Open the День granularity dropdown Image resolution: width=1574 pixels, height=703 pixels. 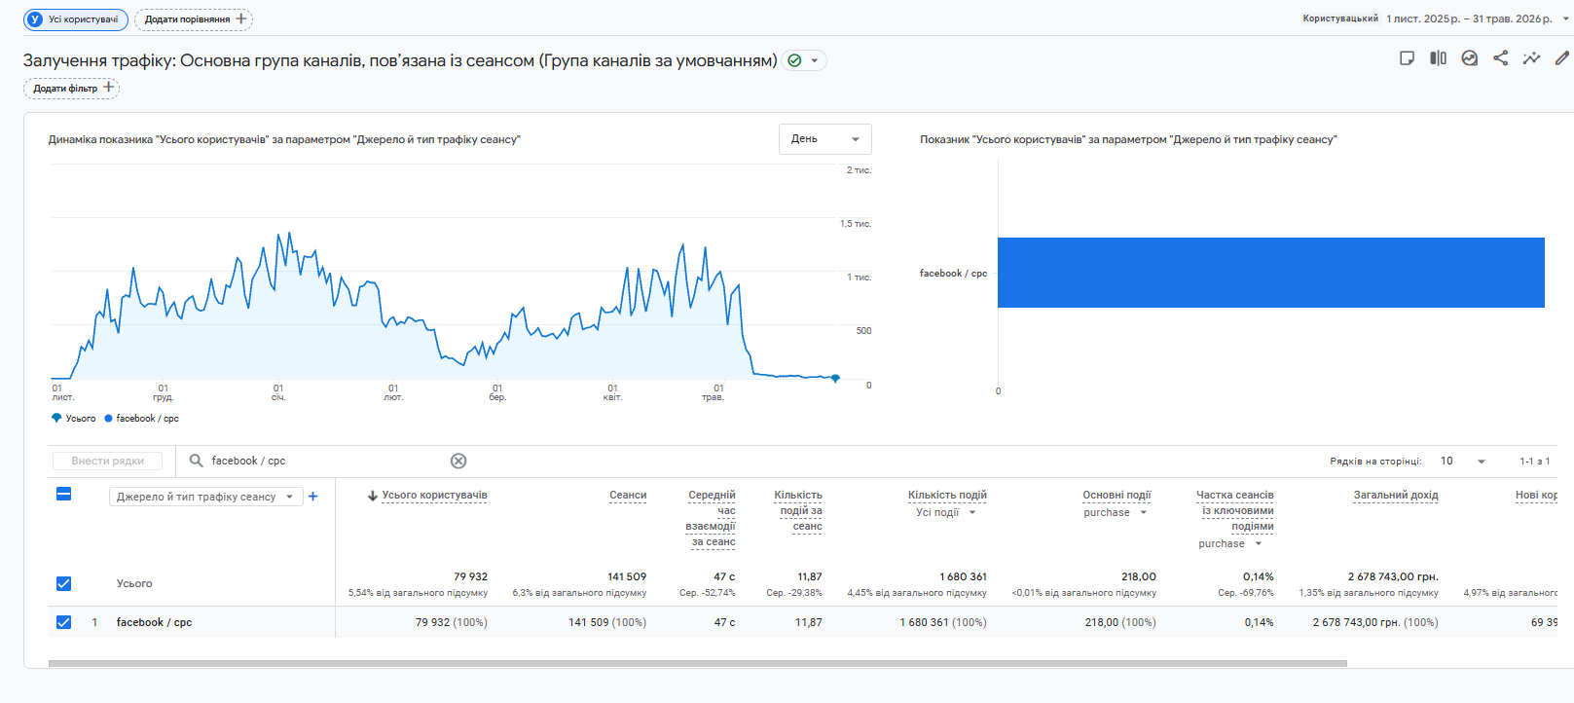pyautogui.click(x=824, y=139)
